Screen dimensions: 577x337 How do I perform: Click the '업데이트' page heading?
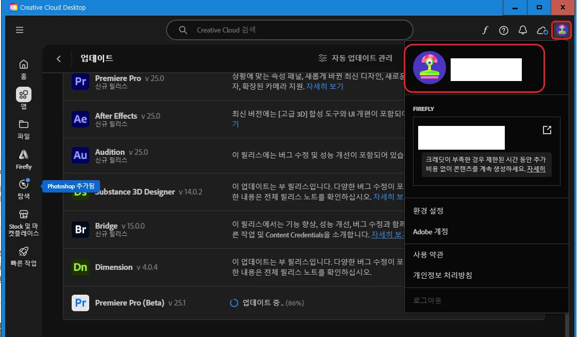coord(97,58)
